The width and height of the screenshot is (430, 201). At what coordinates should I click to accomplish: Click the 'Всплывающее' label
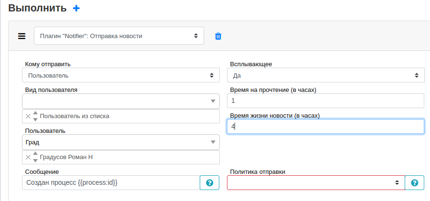[251, 64]
